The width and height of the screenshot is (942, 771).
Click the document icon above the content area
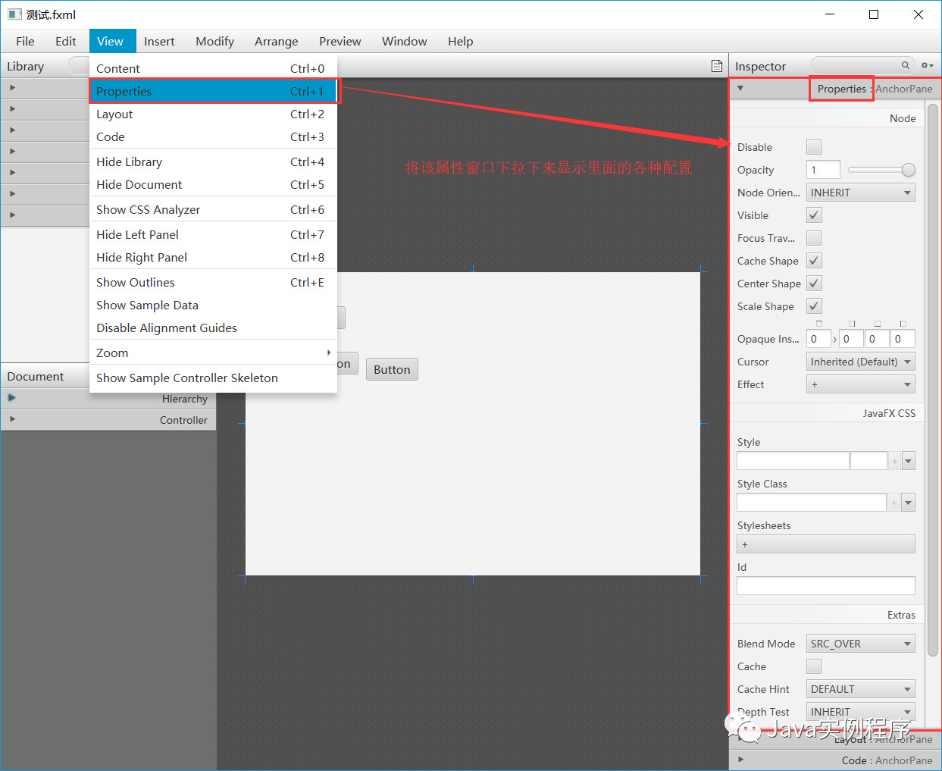(x=716, y=66)
